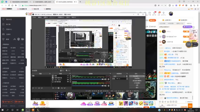Pop out the OBS scenes dock
Image resolution: width=200 pixels, height=112 pixels.
(50, 74)
